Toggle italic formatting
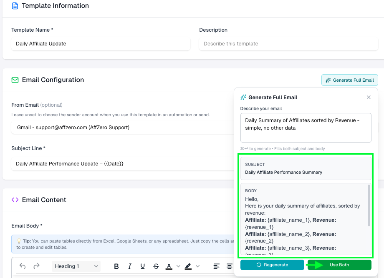Screen dimensions: 384x278 pyautogui.click(x=129, y=266)
